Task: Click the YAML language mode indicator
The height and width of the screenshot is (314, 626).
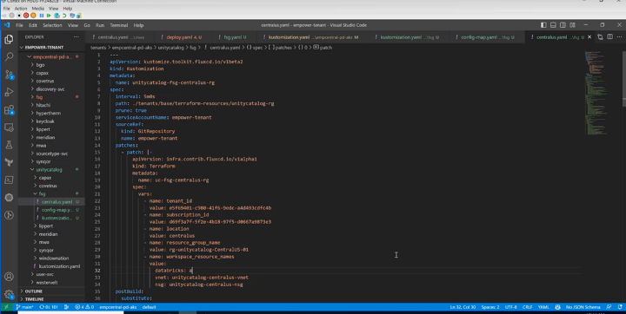Action: point(543,307)
